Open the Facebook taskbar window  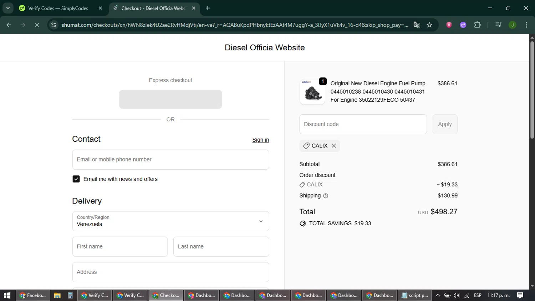point(33,295)
